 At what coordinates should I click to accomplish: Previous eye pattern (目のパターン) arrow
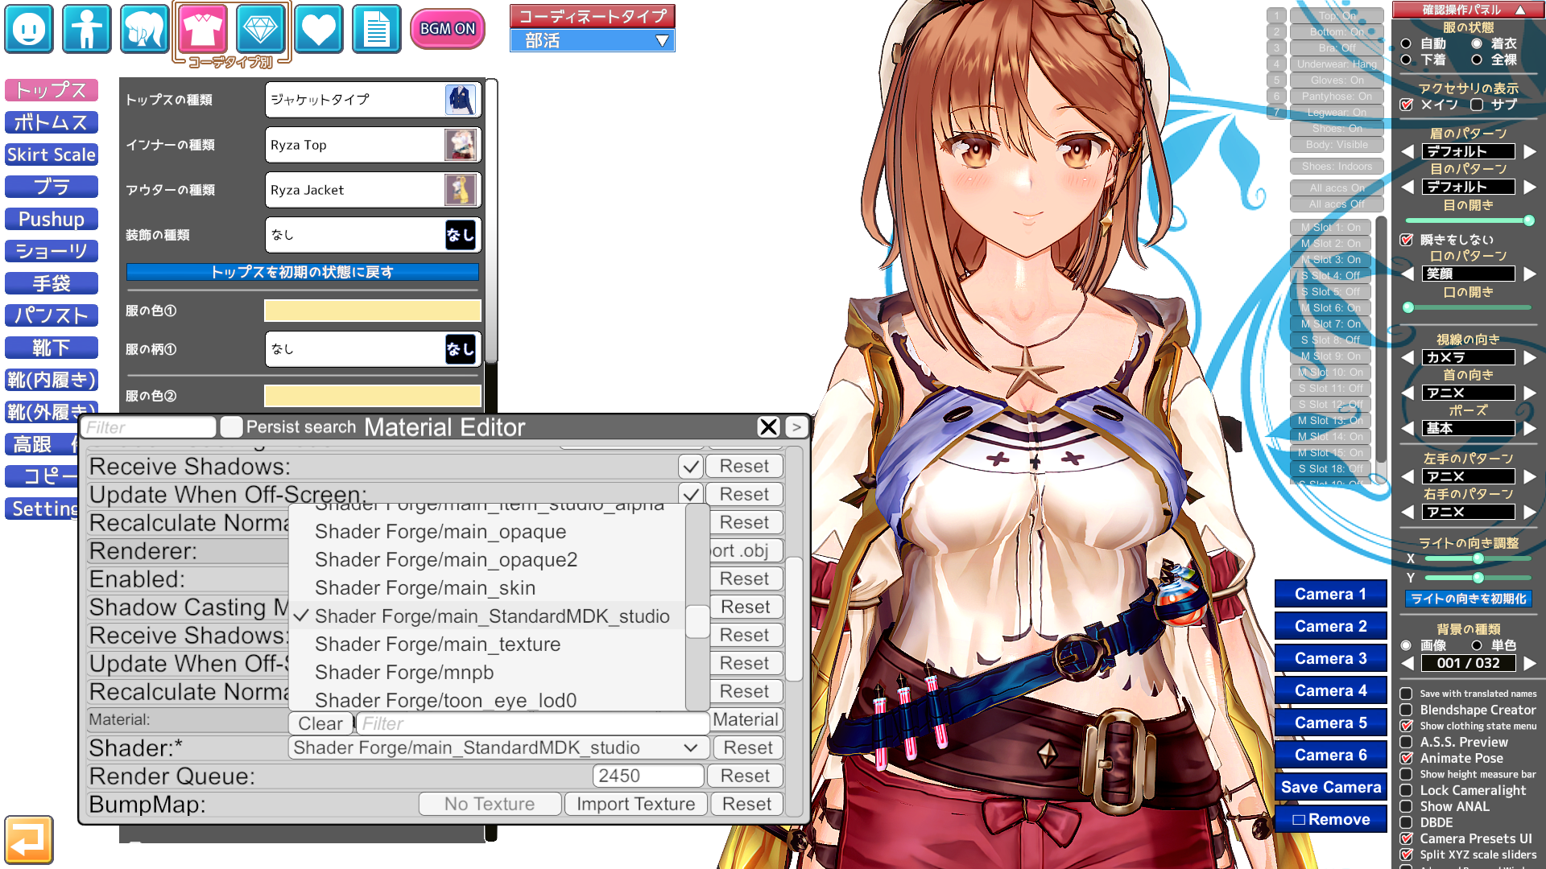click(1408, 187)
